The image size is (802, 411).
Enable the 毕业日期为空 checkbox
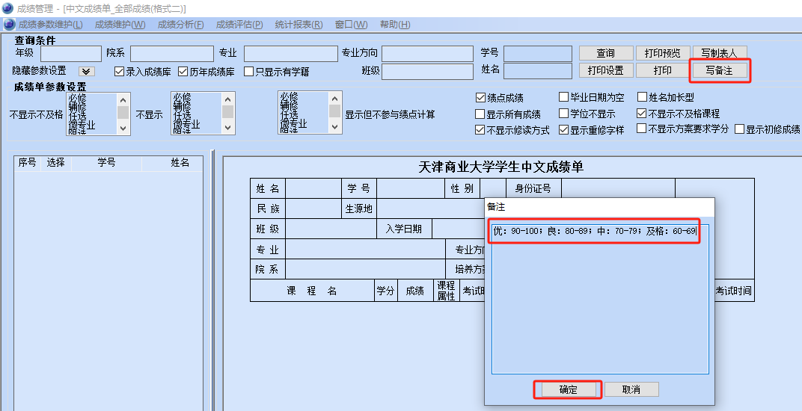(564, 97)
